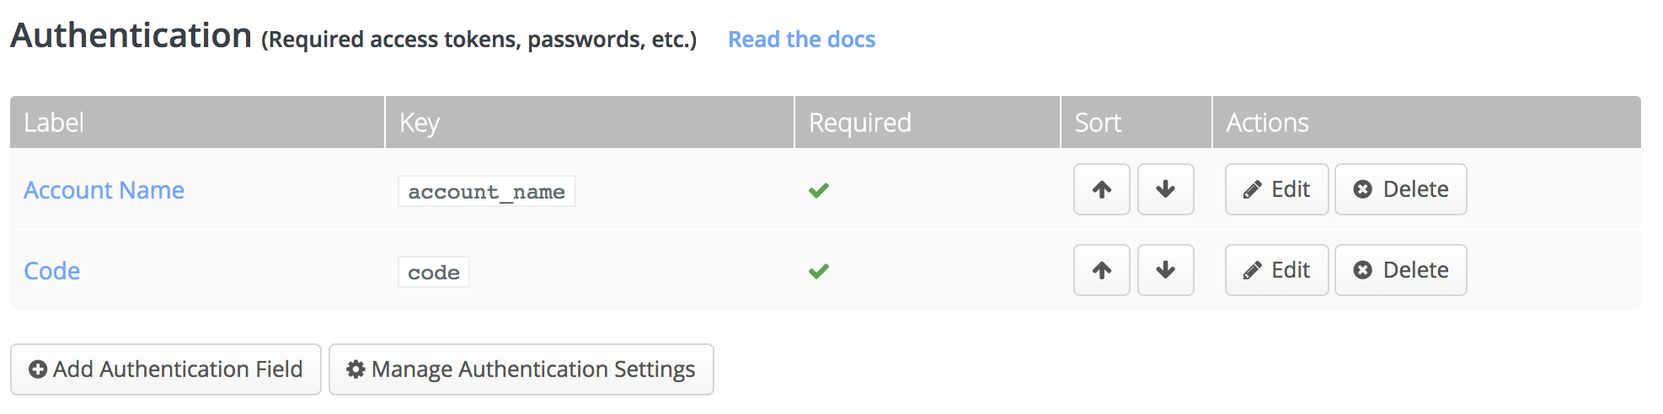Click Add Authentication Field button

pos(166,369)
